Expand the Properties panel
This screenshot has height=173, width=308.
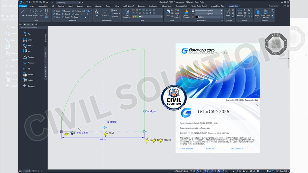coord(202,21)
